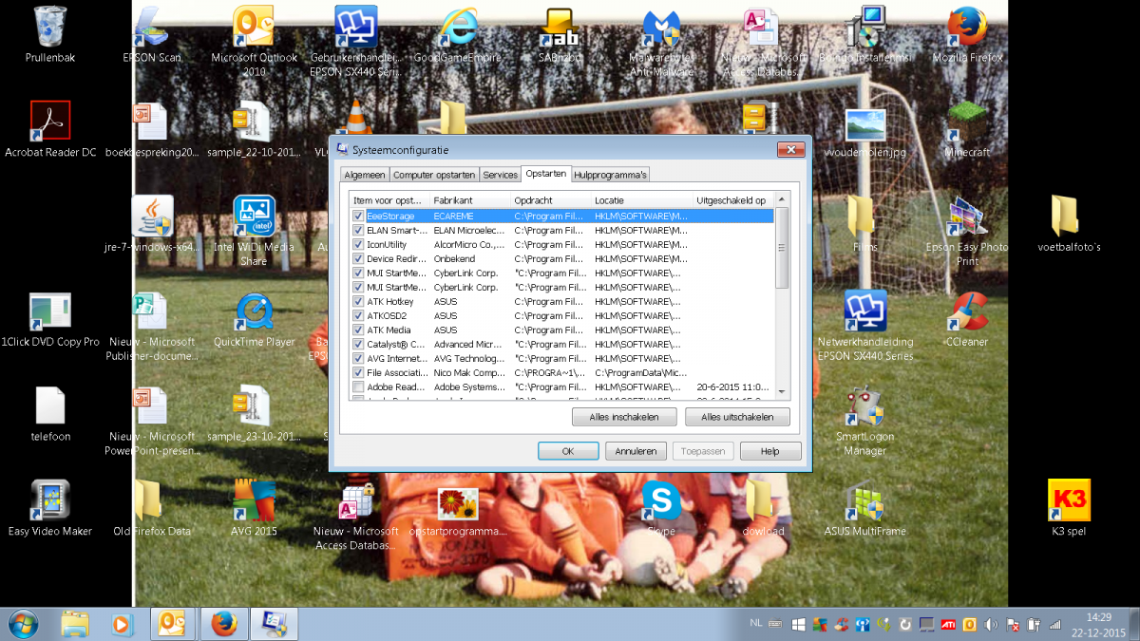The height and width of the screenshot is (641, 1140).
Task: Open the Hulpprogramma's tab
Action: [x=611, y=175]
